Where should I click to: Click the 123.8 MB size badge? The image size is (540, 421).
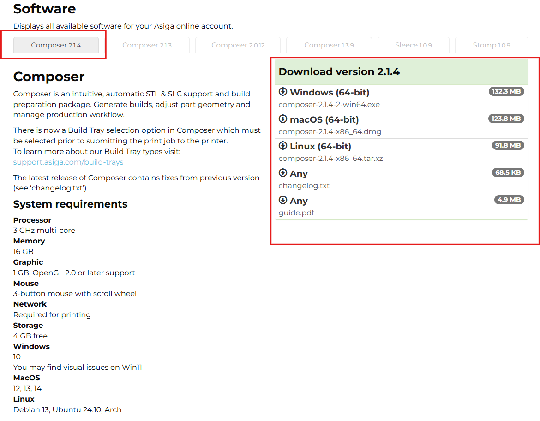tap(506, 119)
